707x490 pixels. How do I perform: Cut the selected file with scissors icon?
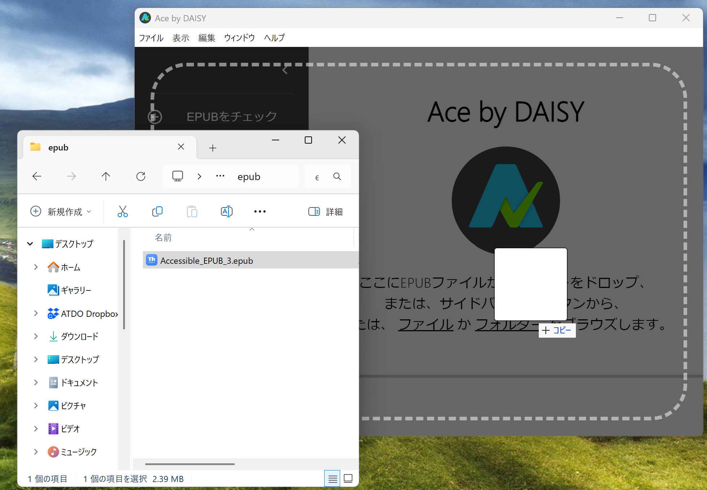[123, 211]
